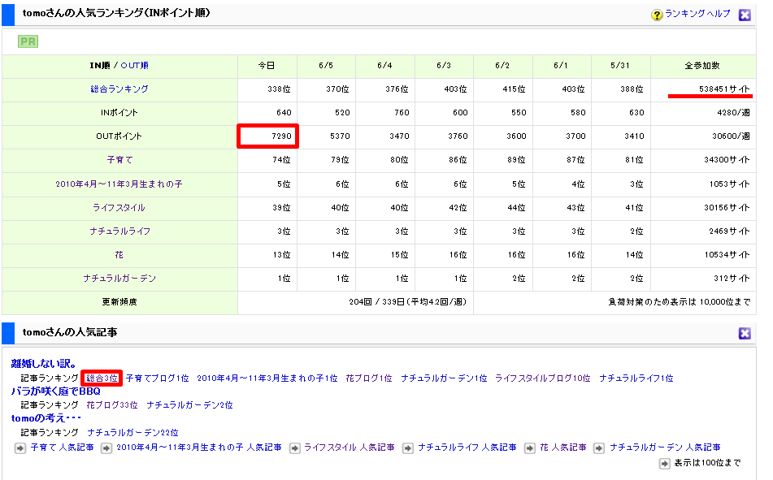Screen dimensions: 773x480
Task: Select the 全参加数 column header
Action: tap(702, 66)
